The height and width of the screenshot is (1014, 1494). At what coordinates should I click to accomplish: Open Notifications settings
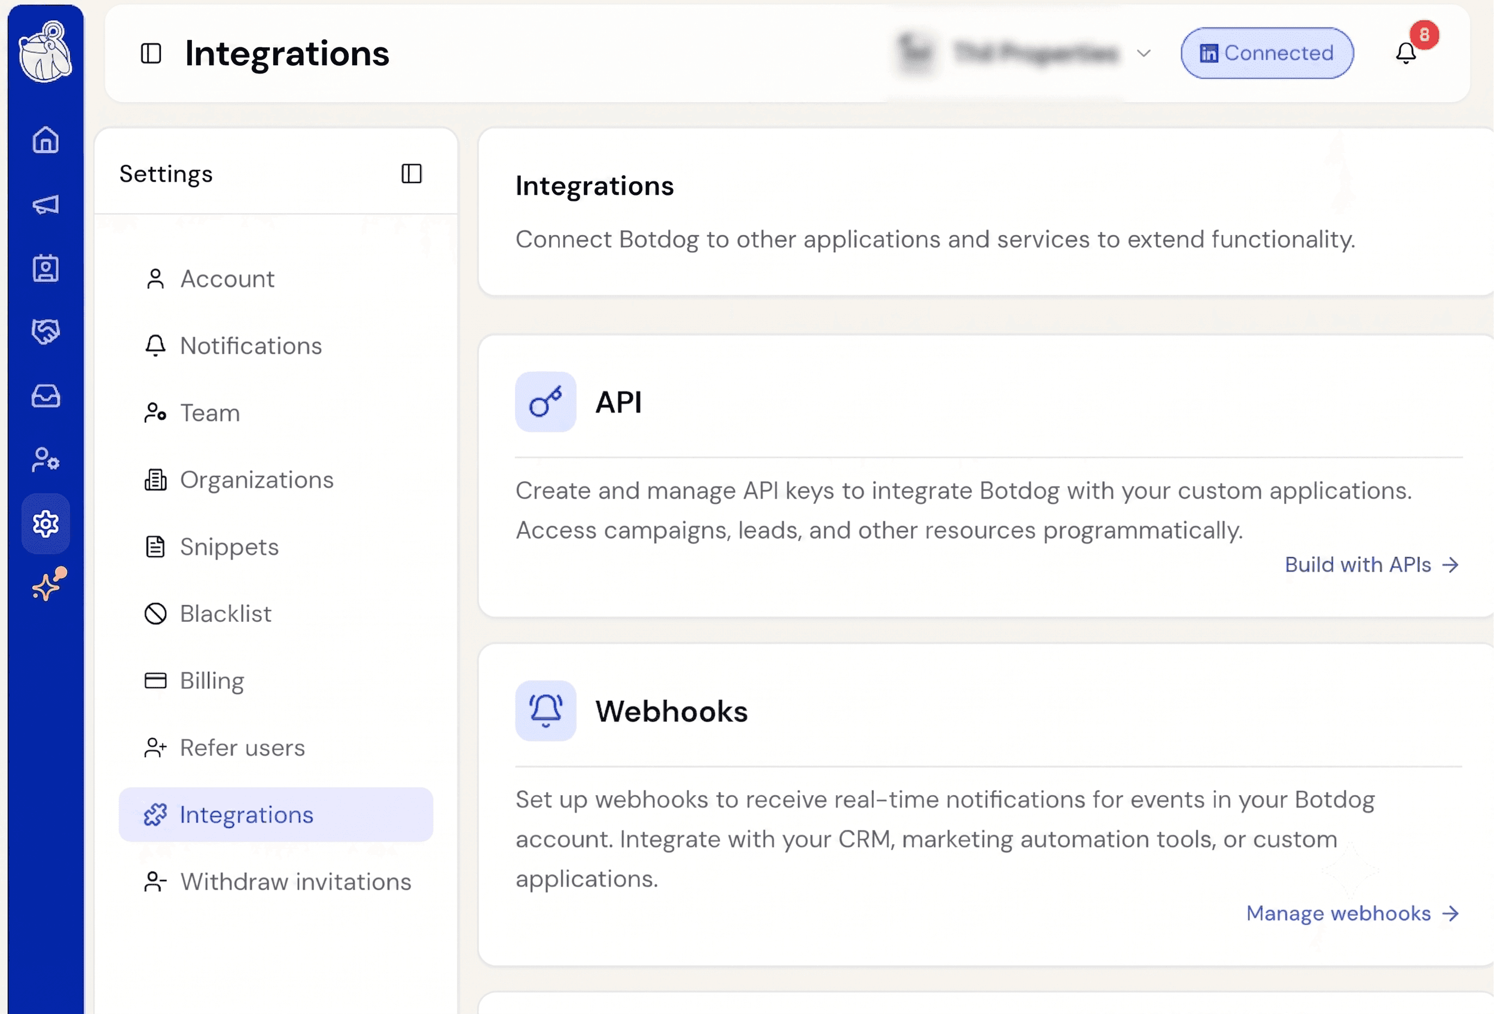coord(276,346)
